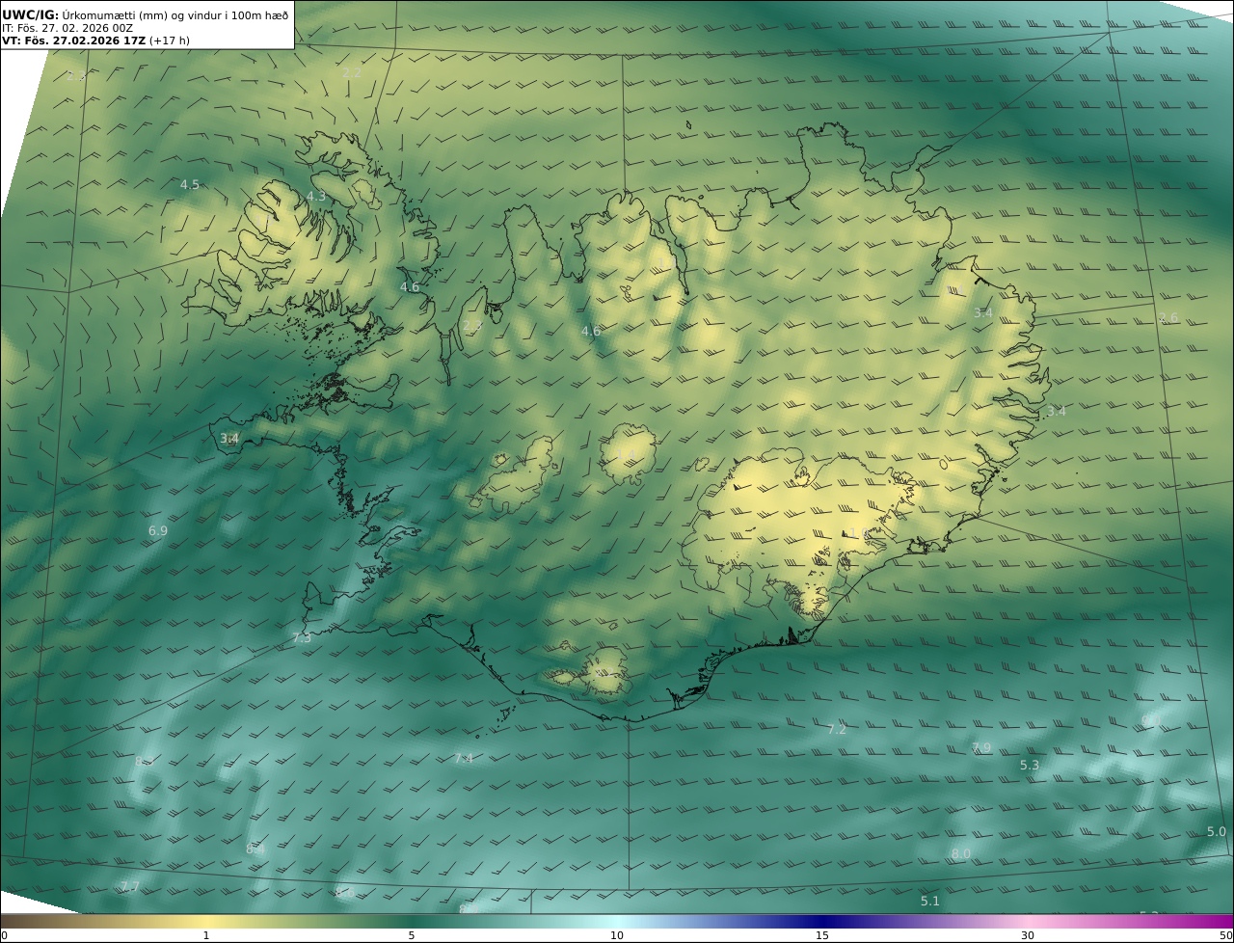Click the 50 tick on color scale
Screen dimensions: 1234x943
(1225, 935)
